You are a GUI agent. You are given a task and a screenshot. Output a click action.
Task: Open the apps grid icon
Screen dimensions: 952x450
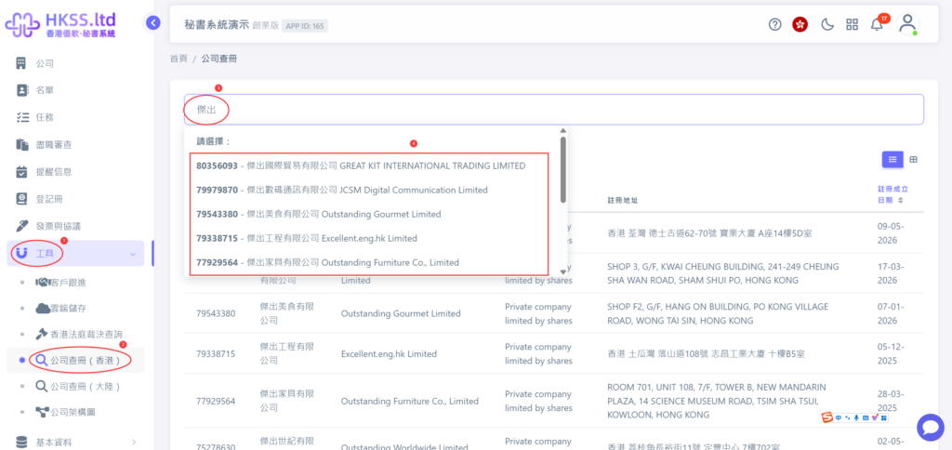[x=853, y=24]
